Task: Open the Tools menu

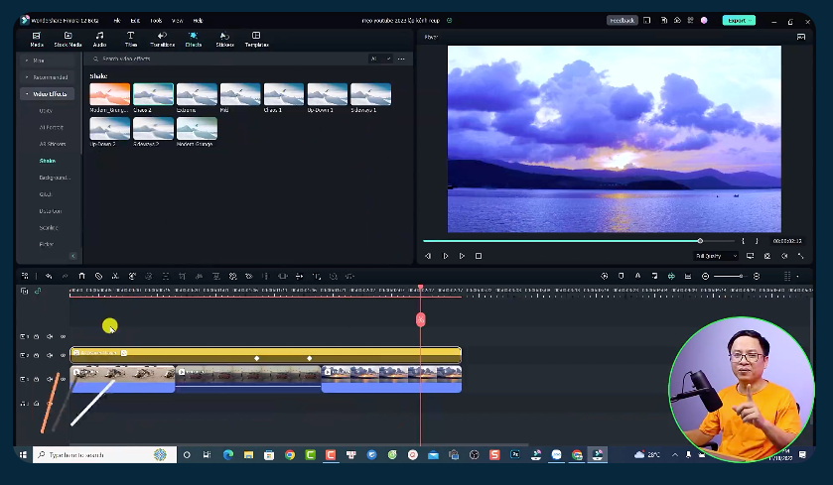Action: point(156,20)
